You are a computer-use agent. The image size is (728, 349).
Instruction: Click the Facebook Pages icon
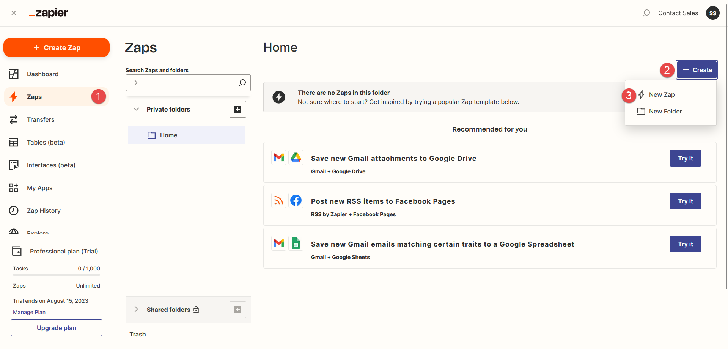pyautogui.click(x=296, y=200)
